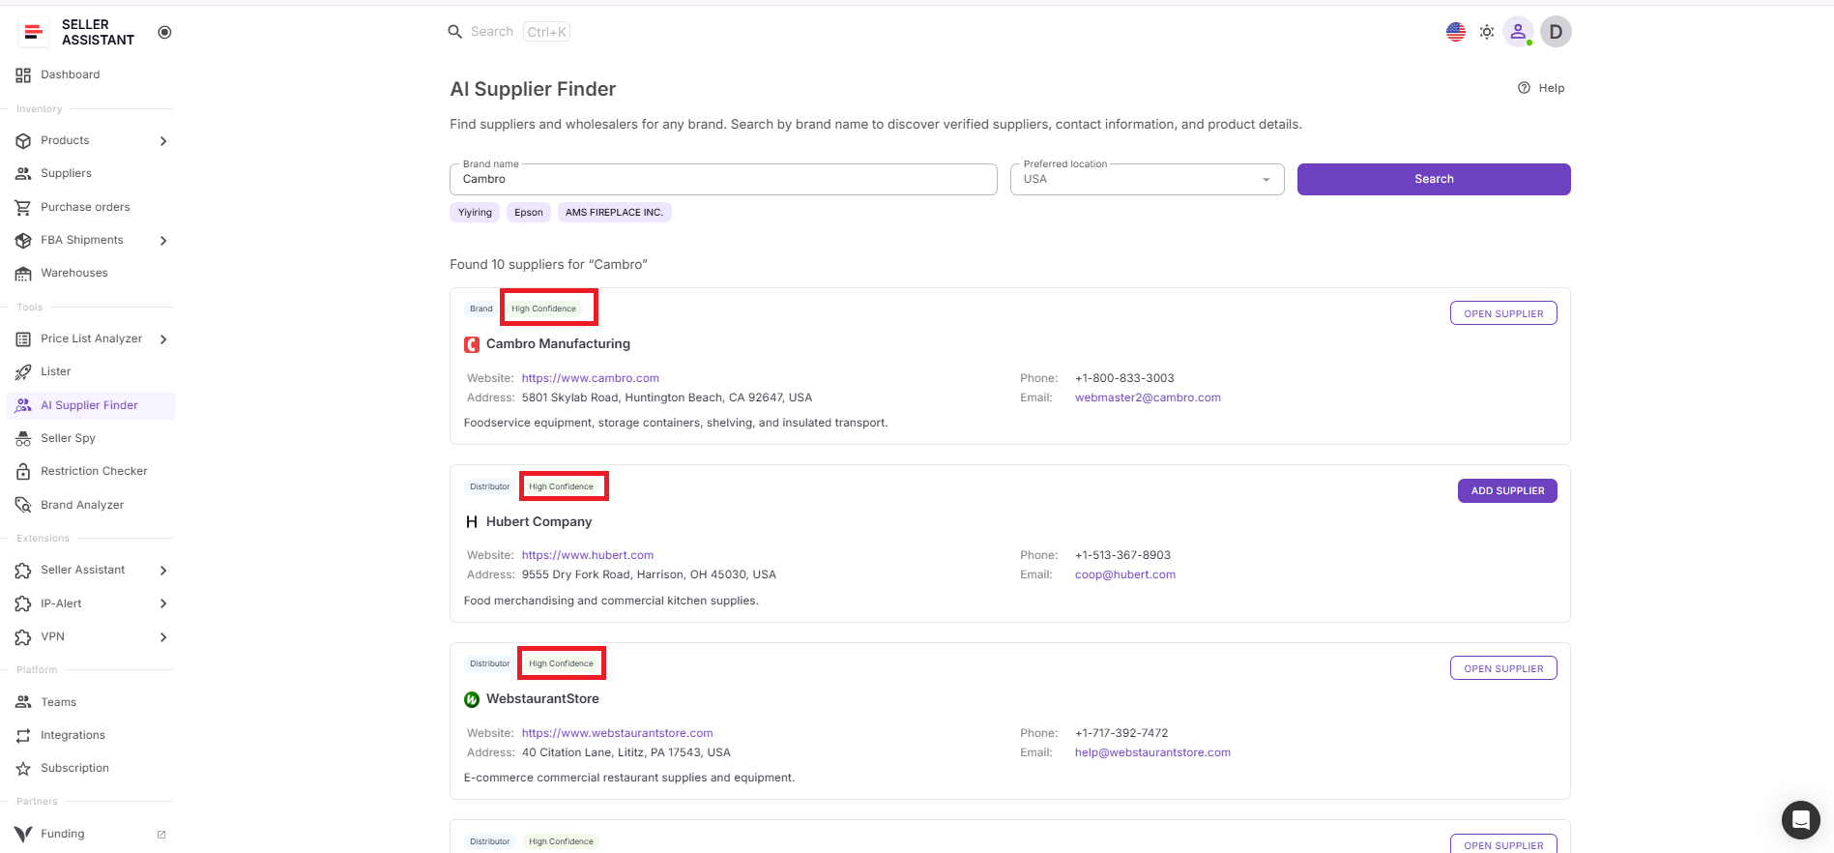Viewport: 1834px width, 853px height.
Task: Click the purple Search button
Action: point(1434,180)
